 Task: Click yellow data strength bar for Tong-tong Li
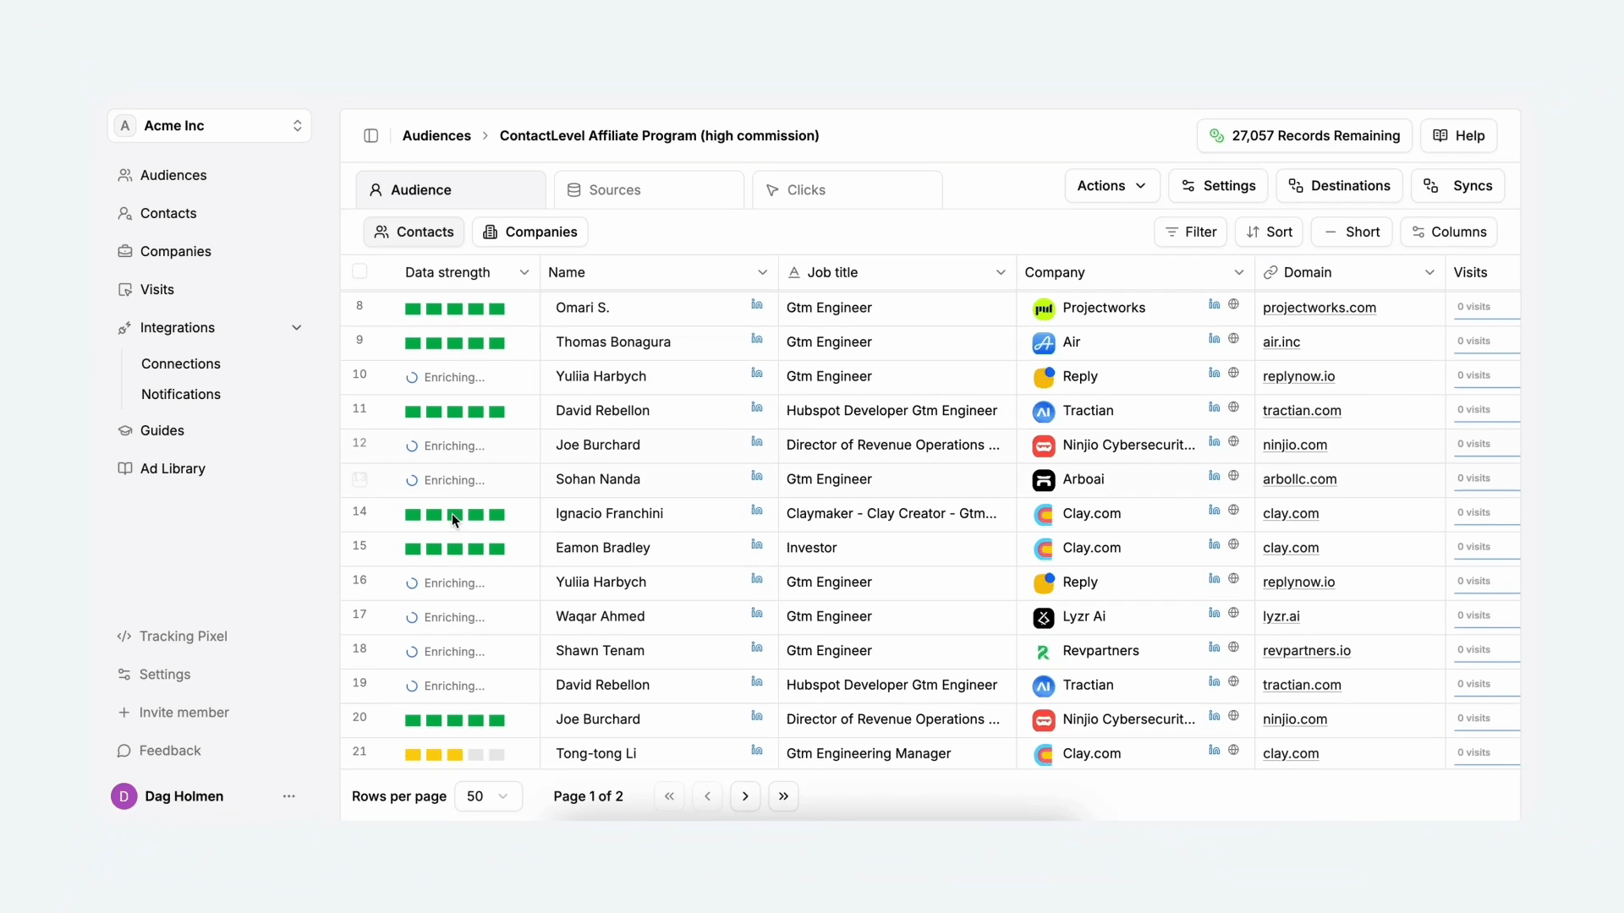pos(434,754)
